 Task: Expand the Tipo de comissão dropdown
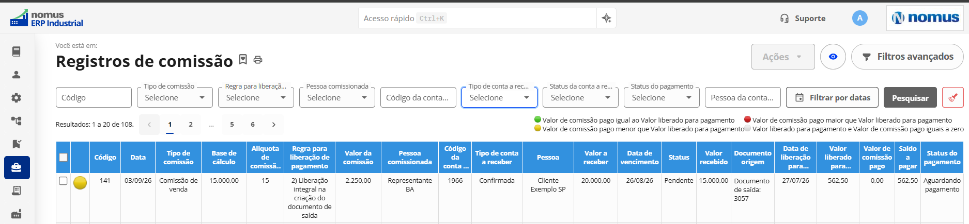coord(175,97)
